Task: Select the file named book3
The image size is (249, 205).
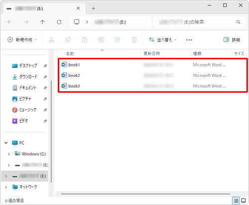Action: tap(74, 86)
